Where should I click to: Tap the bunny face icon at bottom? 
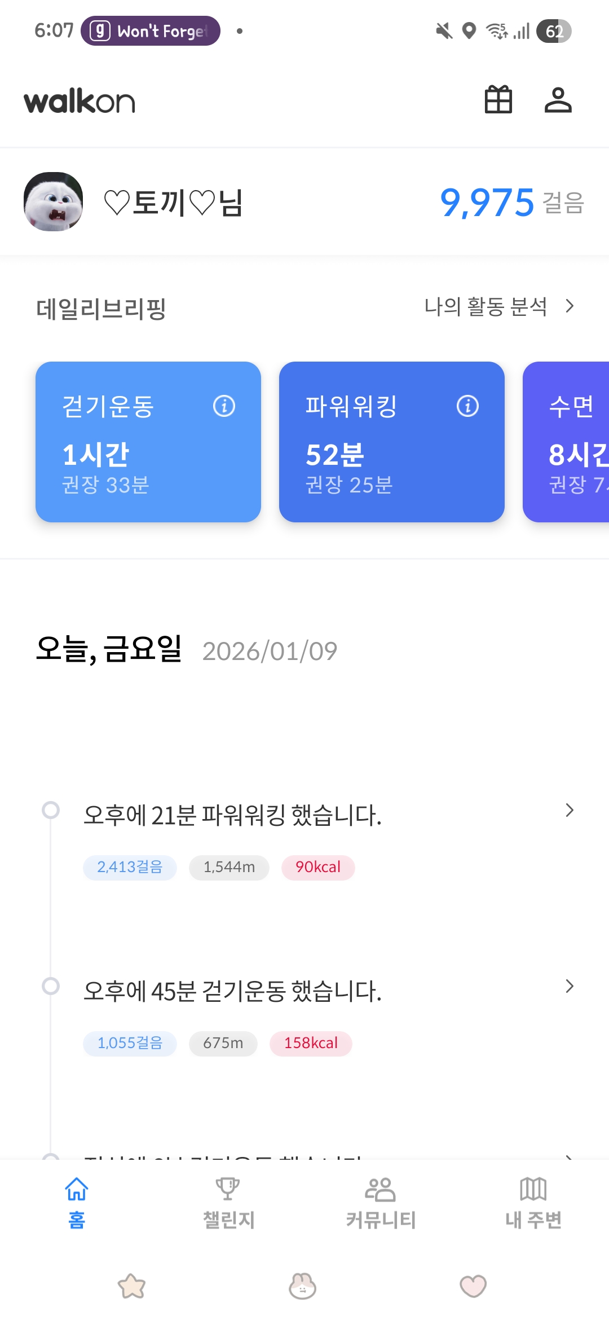[302, 1286]
